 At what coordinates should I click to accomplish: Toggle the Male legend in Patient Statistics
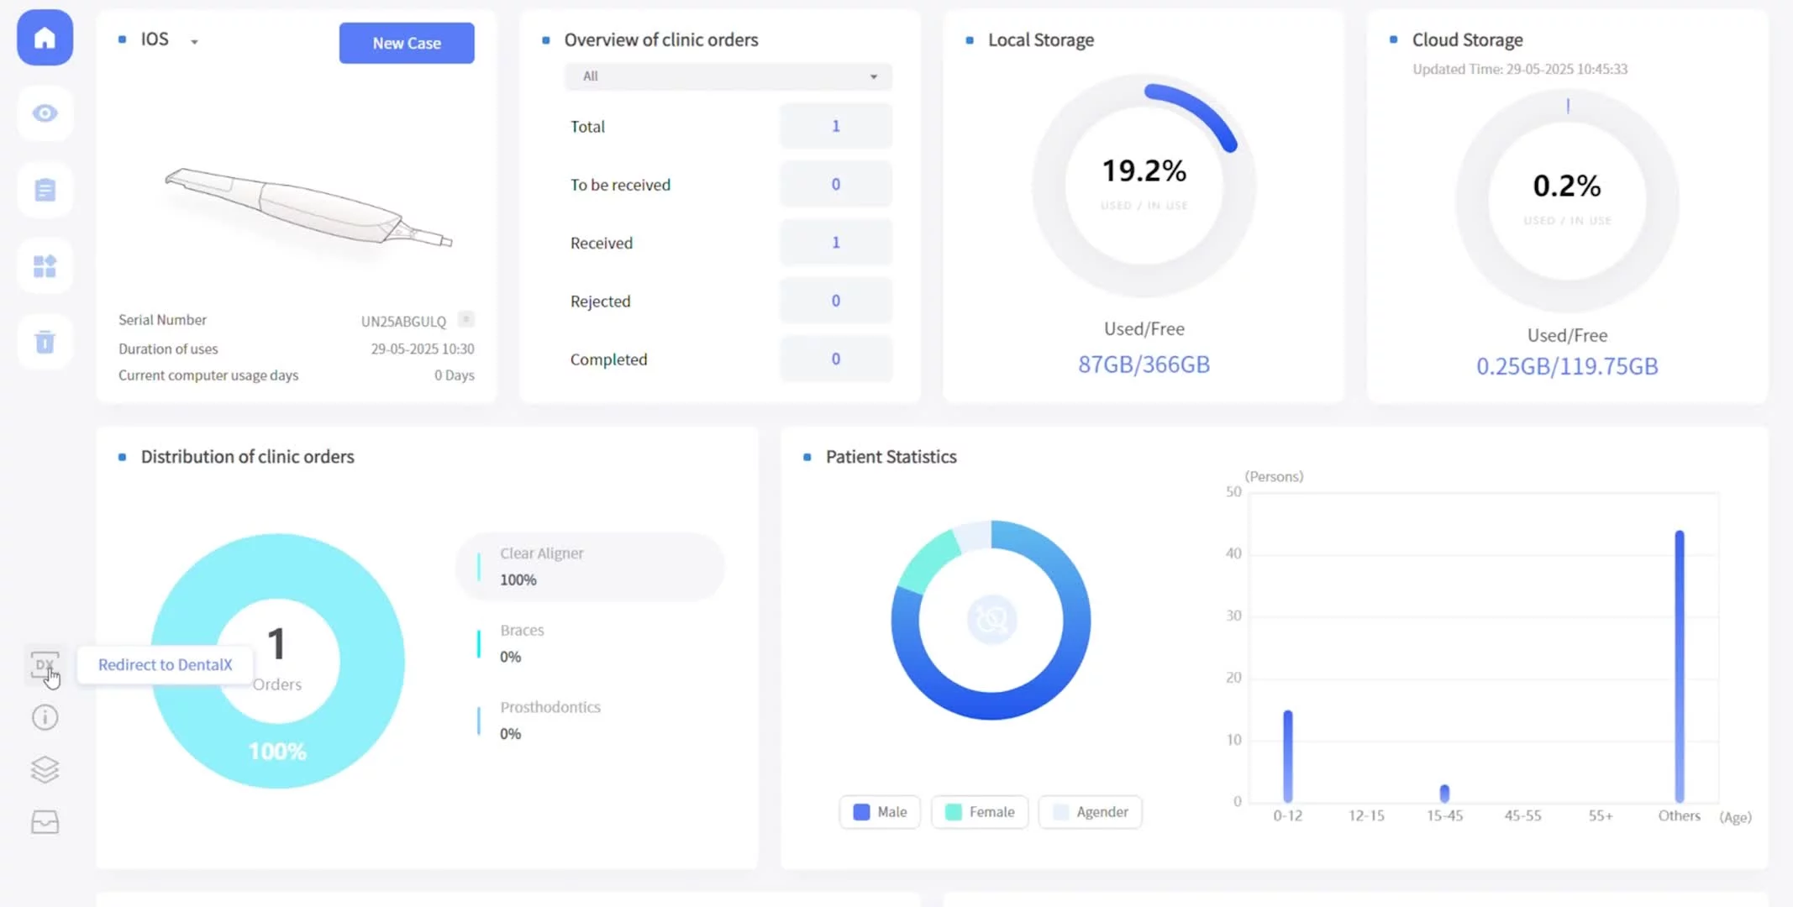880,812
